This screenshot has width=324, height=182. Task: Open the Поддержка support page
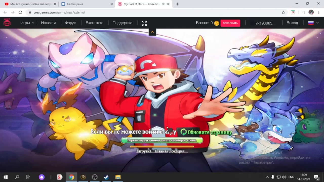[122, 23]
